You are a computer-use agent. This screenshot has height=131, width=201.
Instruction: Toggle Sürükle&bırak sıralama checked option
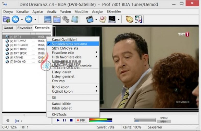click(x=73, y=44)
